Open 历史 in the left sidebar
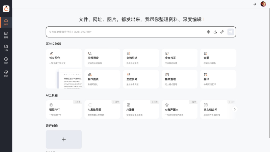Viewport: 270px width, 152px height. click(x=6, y=60)
